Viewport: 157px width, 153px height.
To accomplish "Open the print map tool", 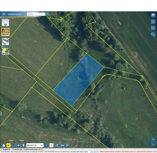I will coord(153,22).
